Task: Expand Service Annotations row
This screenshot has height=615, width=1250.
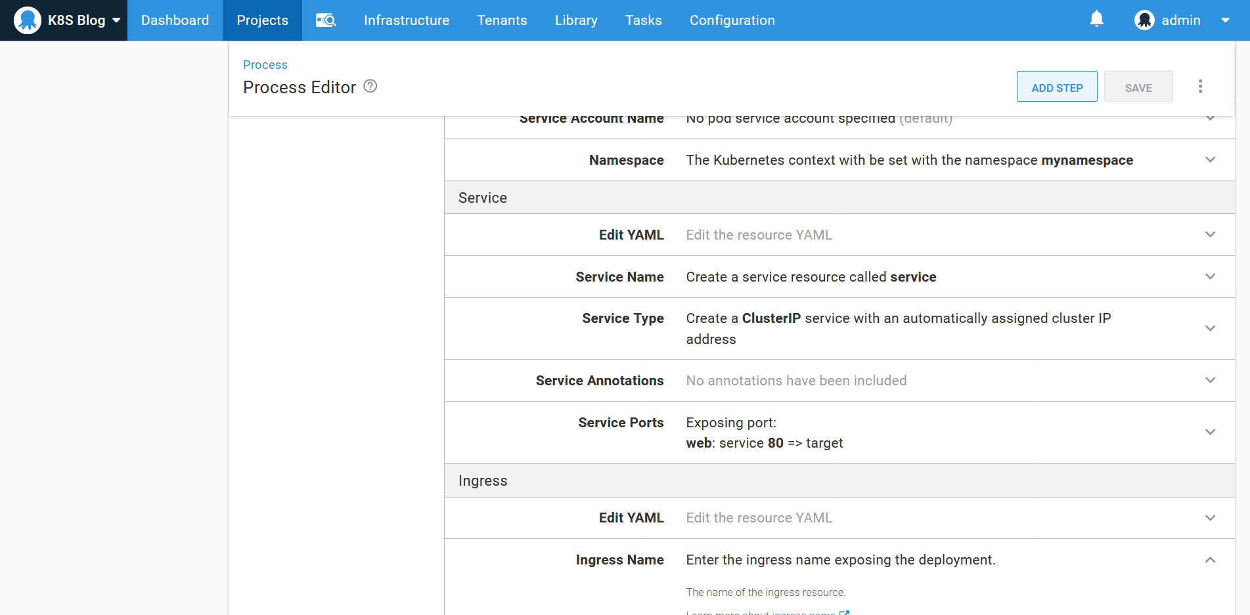Action: [x=1210, y=380]
